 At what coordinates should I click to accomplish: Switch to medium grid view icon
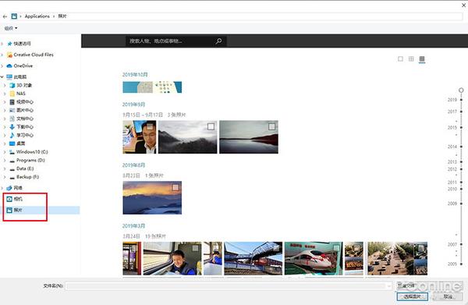pyautogui.click(x=411, y=59)
